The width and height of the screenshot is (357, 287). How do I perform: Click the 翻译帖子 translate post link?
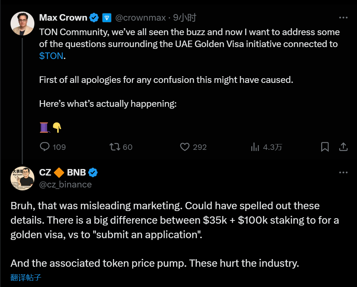pos(26,278)
